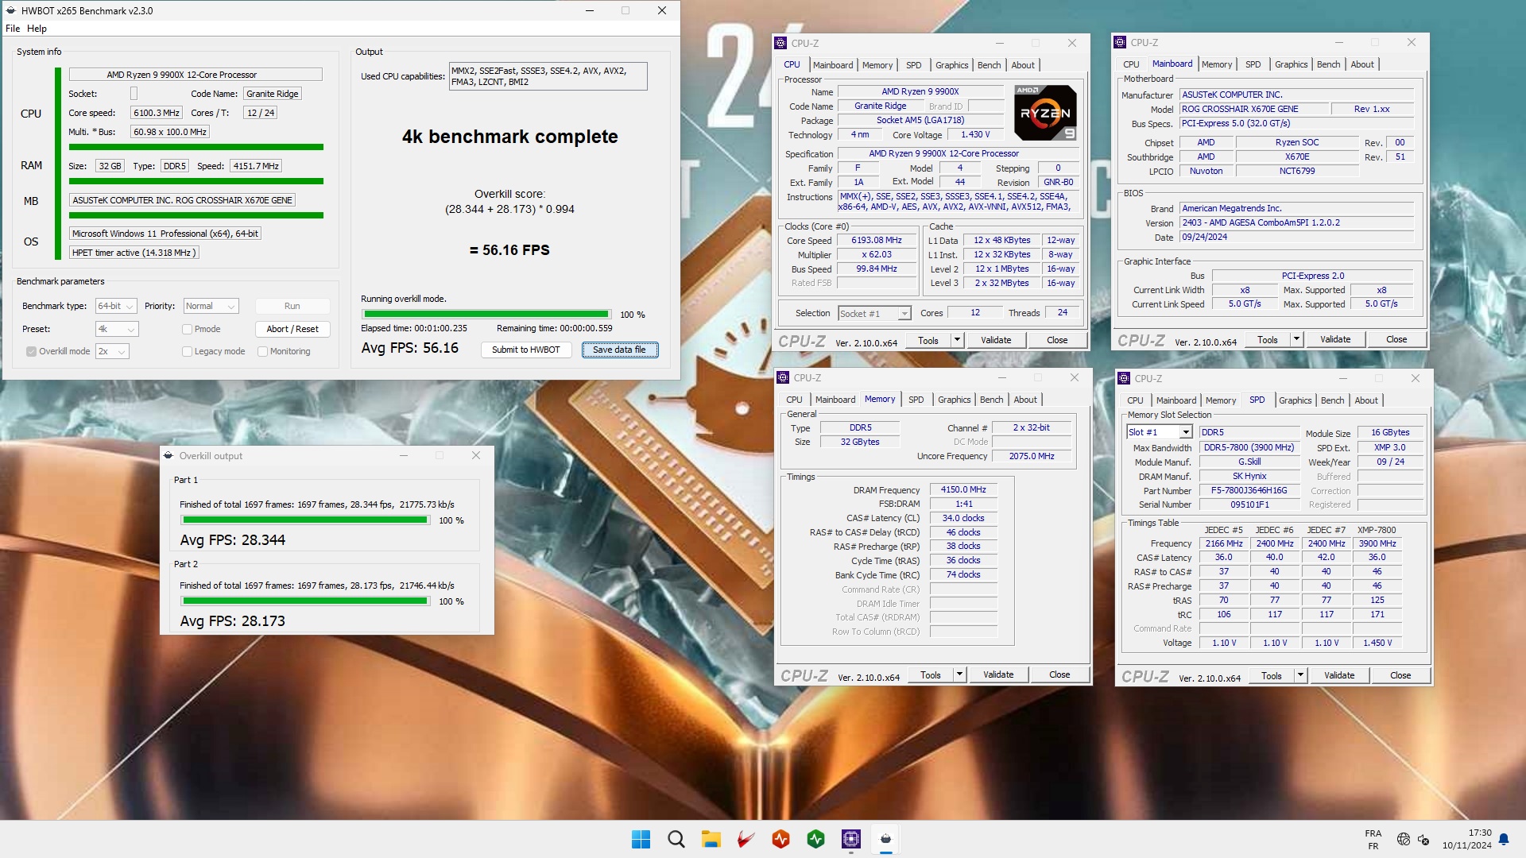Click Validate in the CPU-Z SPD window
1526x858 pixels.
(1339, 675)
